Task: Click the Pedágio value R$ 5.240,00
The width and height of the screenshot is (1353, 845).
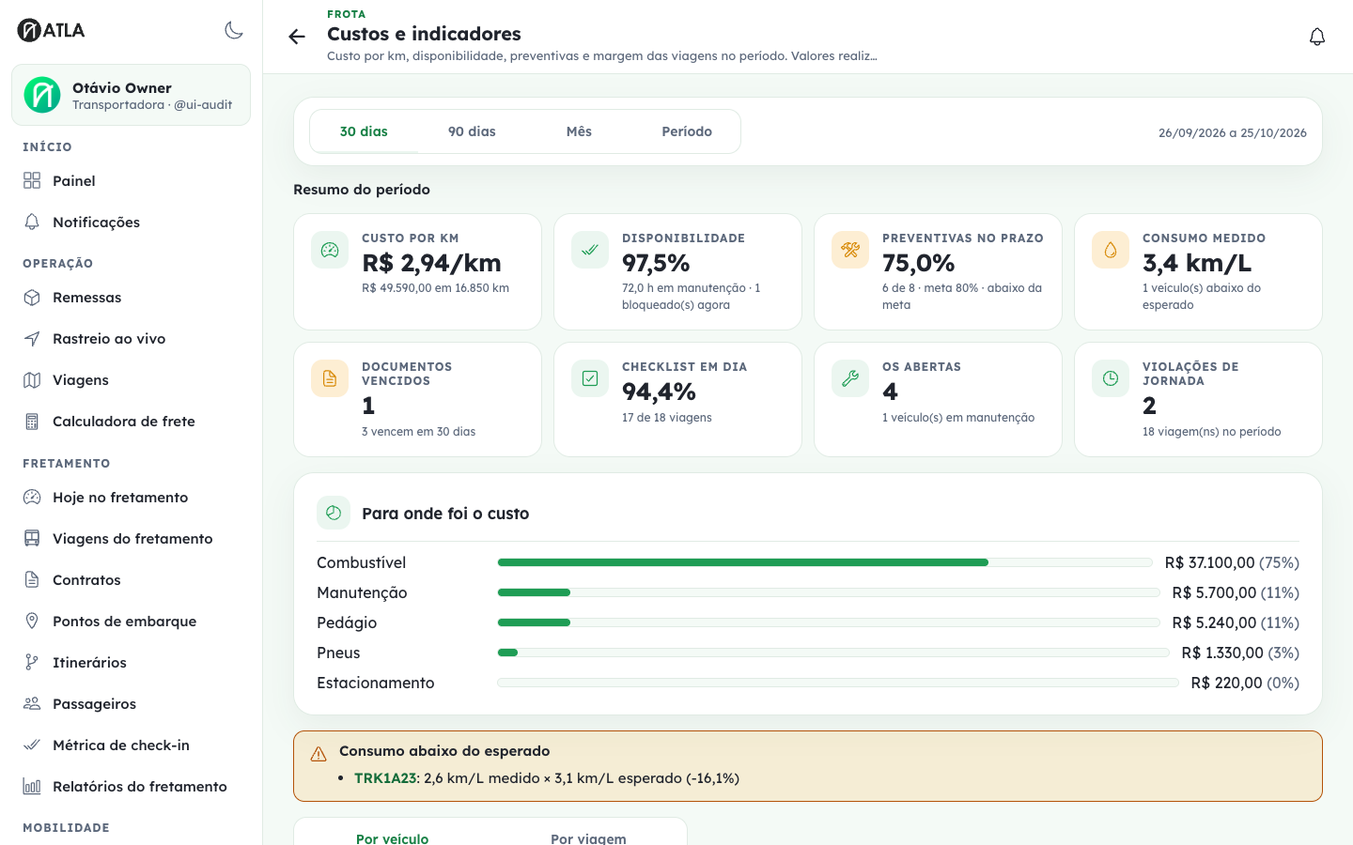Action: click(x=1214, y=622)
